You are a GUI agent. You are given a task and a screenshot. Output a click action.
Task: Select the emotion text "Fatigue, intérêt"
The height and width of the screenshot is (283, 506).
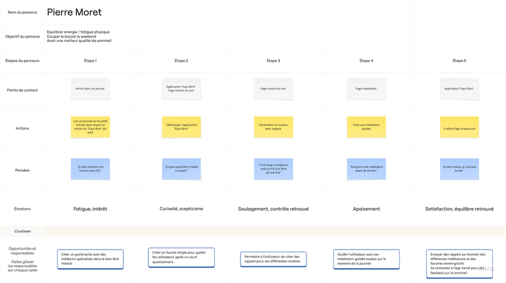click(x=90, y=209)
